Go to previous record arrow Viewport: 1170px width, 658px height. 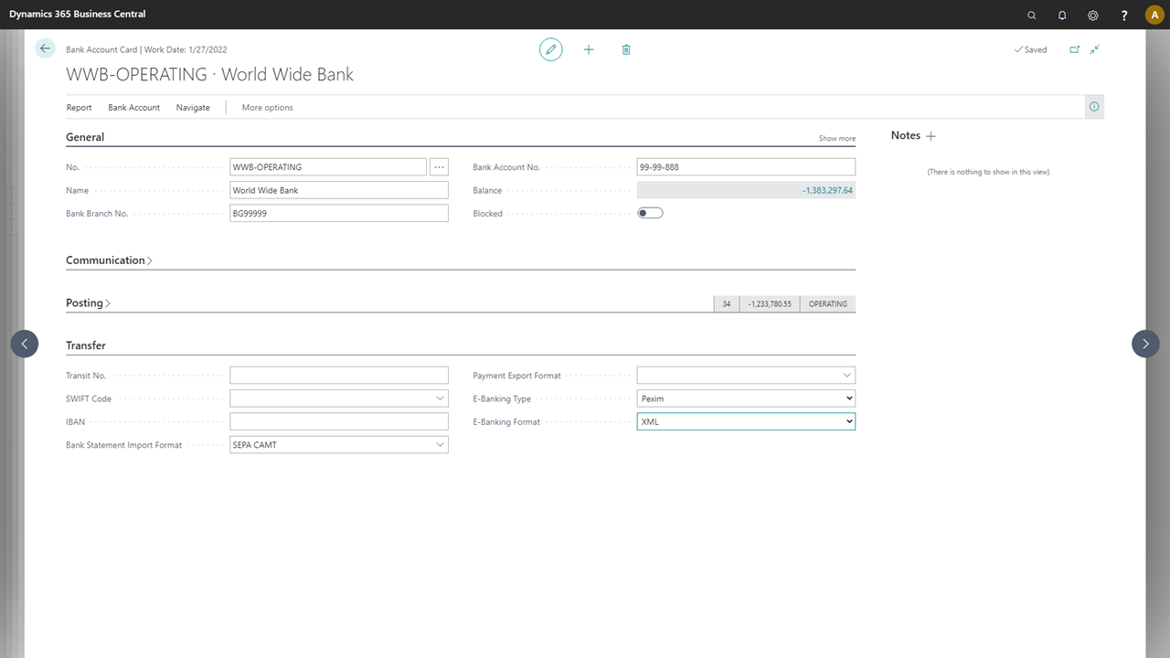click(25, 344)
